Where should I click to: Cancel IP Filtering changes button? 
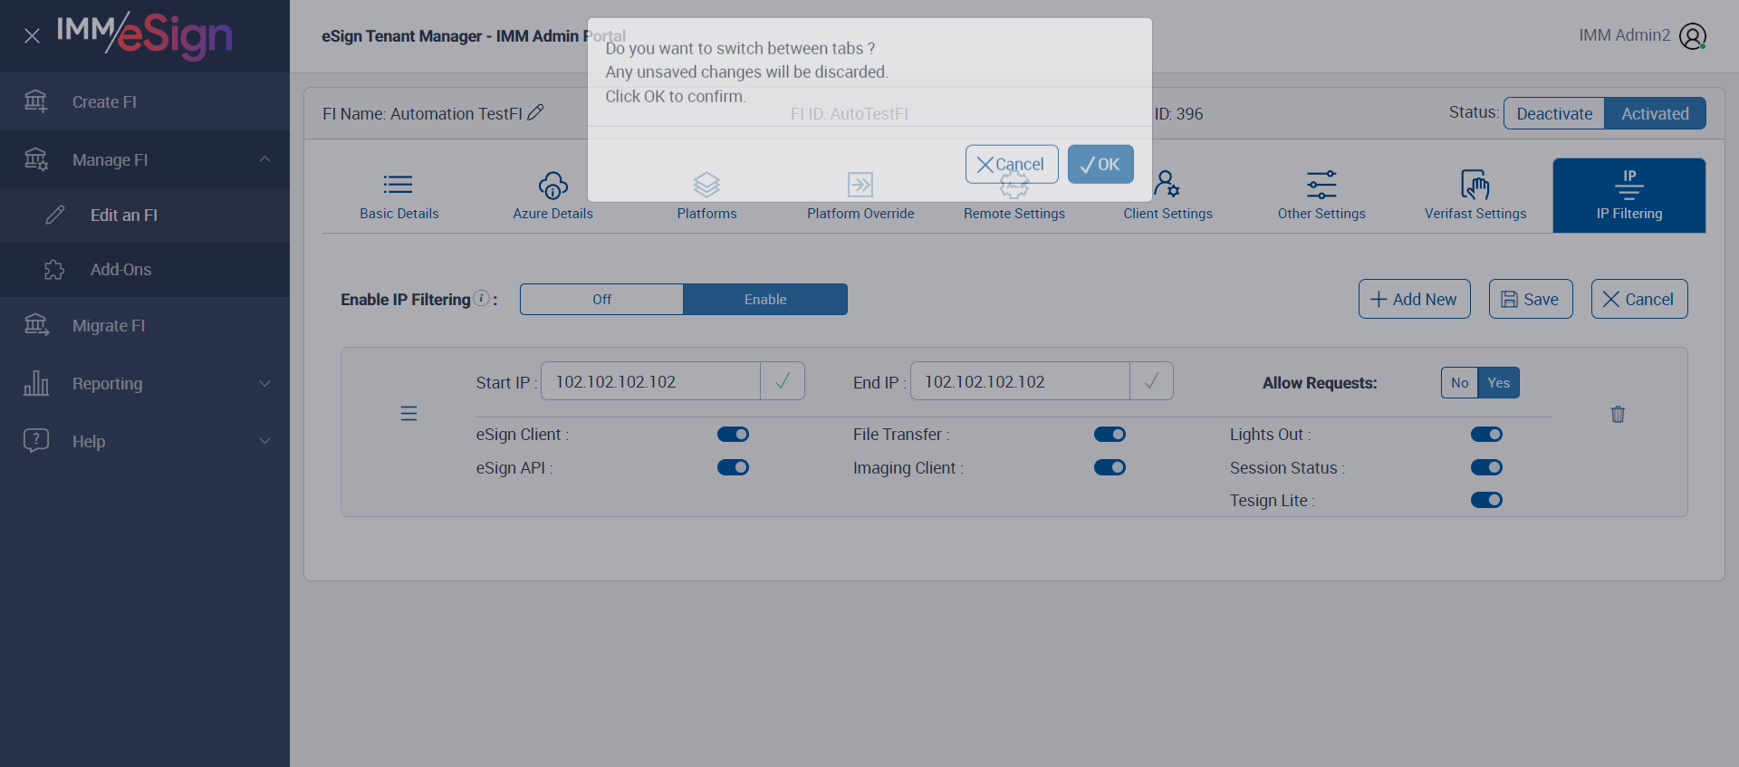pos(1639,299)
